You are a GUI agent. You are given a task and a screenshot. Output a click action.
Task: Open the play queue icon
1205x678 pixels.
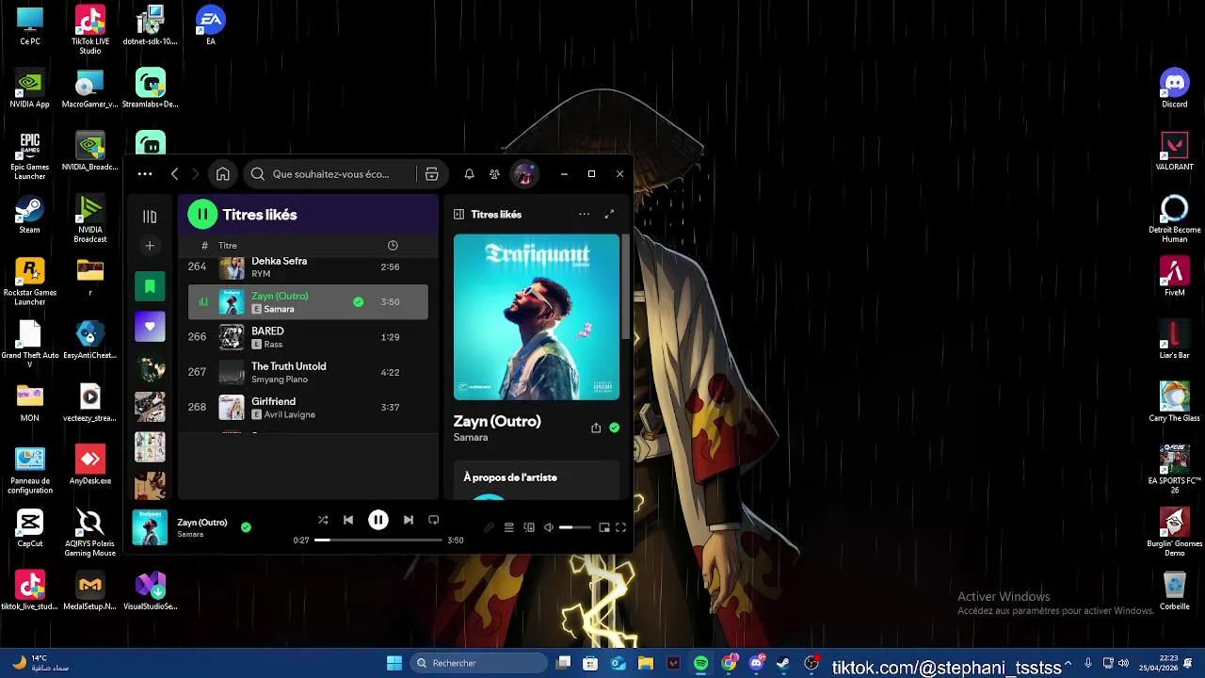pos(508,527)
